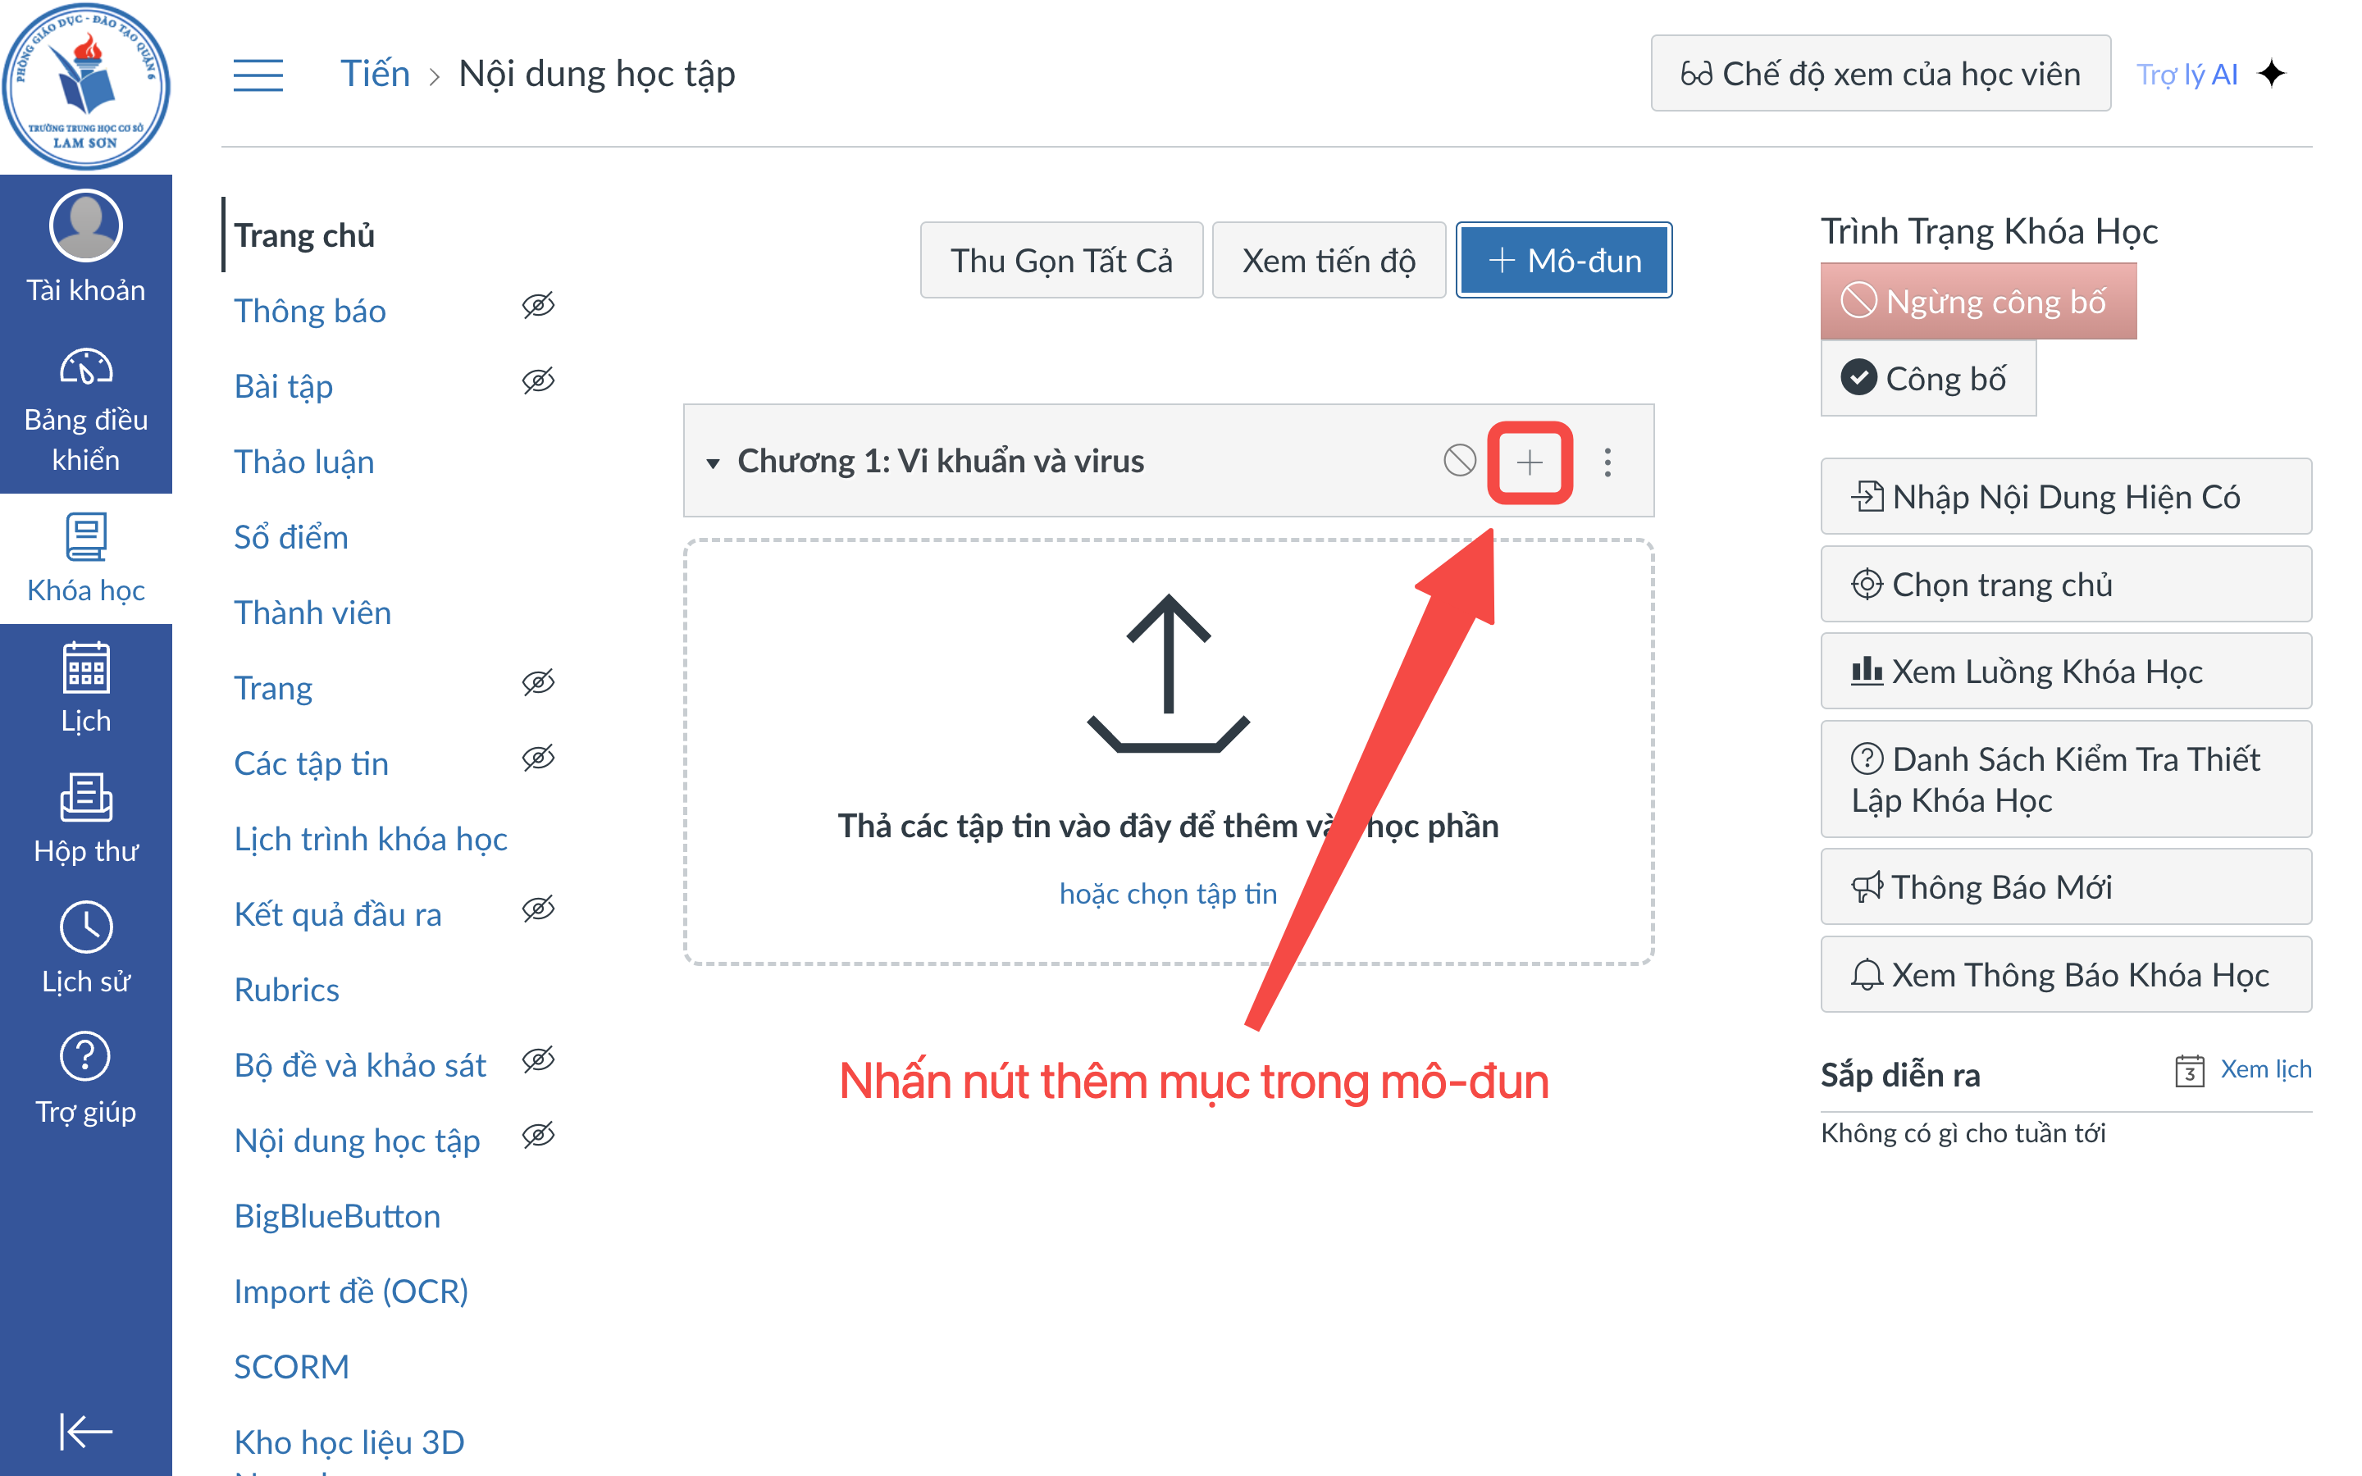2362x1476 pixels.
Task: Toggle the hamburger course menu
Action: 258,75
